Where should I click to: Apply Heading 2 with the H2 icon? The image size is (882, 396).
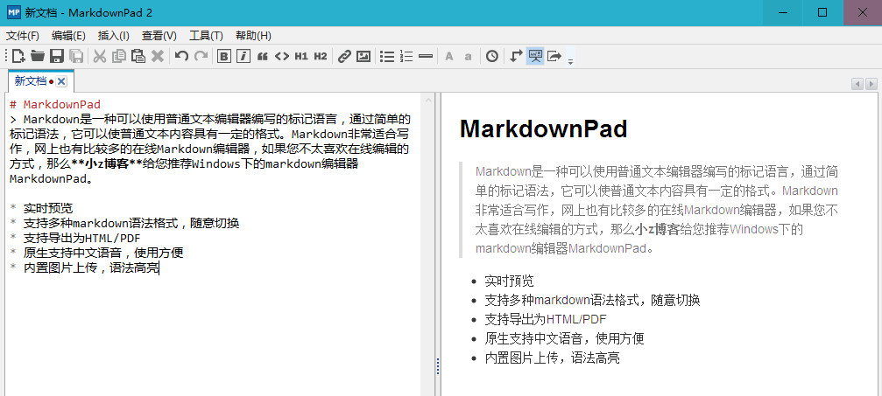pyautogui.click(x=321, y=56)
